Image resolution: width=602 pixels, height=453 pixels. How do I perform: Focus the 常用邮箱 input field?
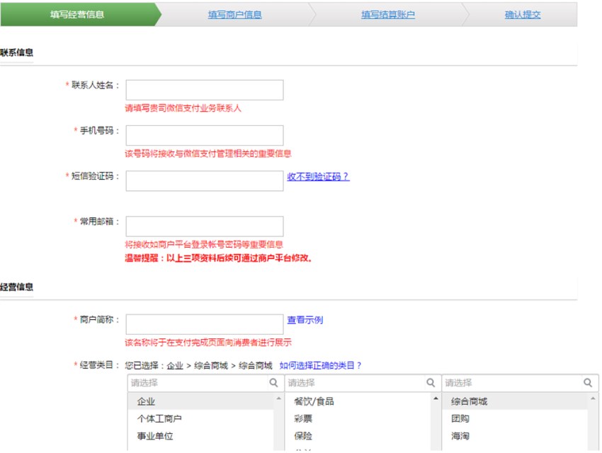point(205,226)
